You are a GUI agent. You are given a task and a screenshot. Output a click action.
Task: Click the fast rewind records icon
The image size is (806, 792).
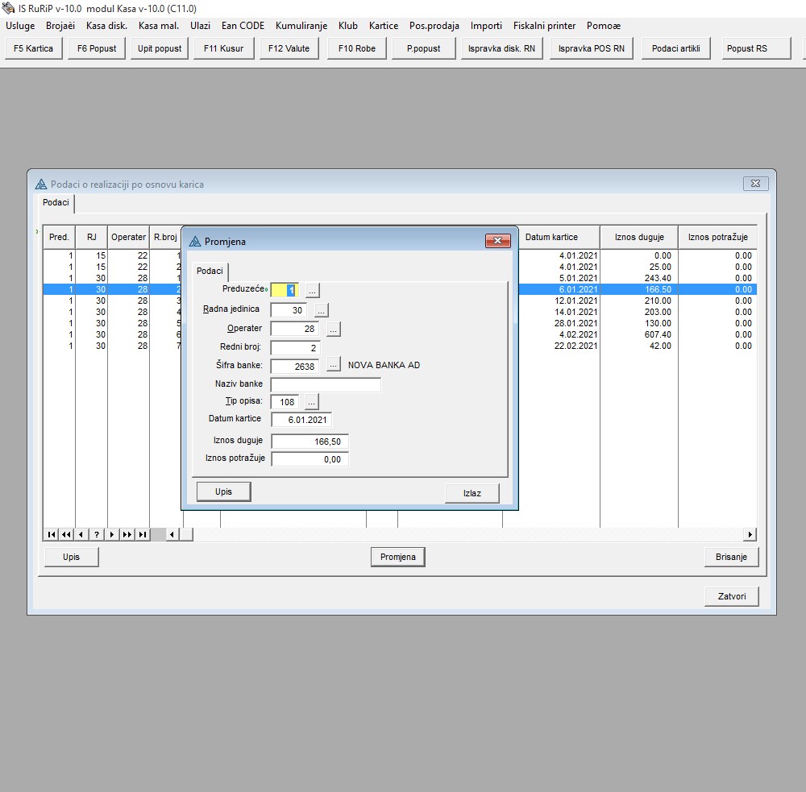click(x=65, y=534)
